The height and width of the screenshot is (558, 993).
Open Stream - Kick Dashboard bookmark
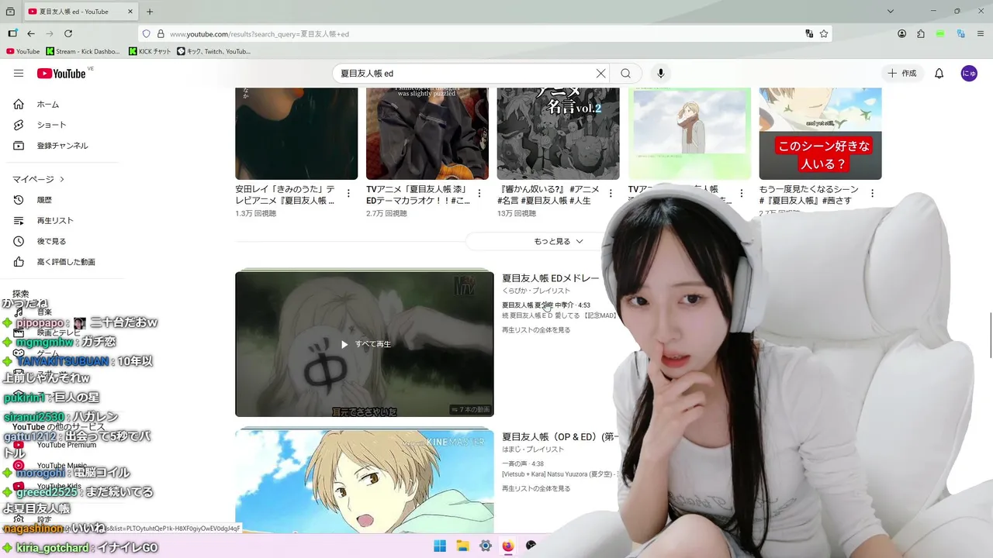point(84,51)
